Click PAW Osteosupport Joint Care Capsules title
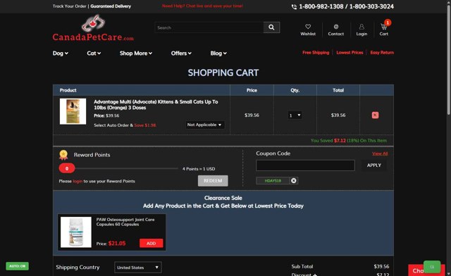The image size is (451, 276). [125, 222]
